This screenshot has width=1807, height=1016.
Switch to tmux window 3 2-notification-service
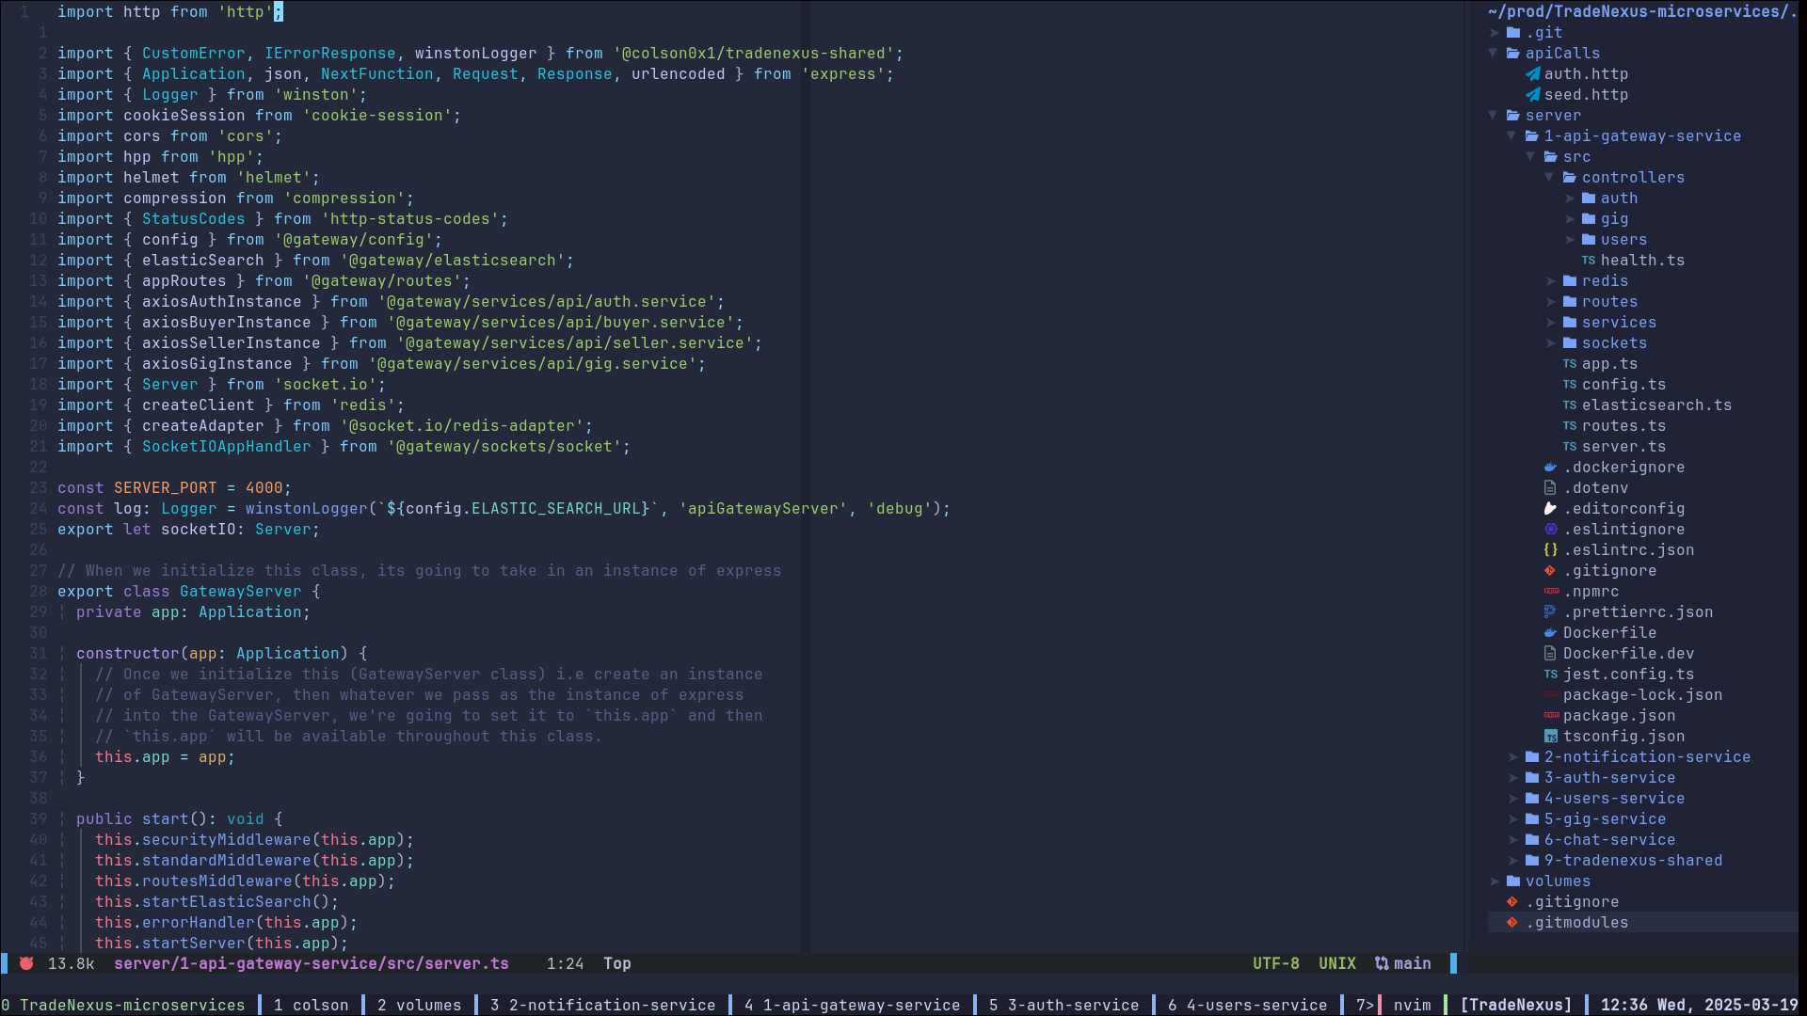click(x=602, y=1005)
